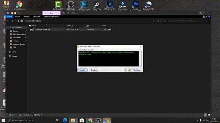Open OBS folder in navigation pane
The width and height of the screenshot is (220, 123).
[x=14, y=47]
